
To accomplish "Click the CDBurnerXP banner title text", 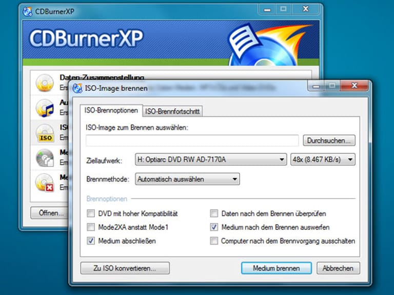I will 86,38.
